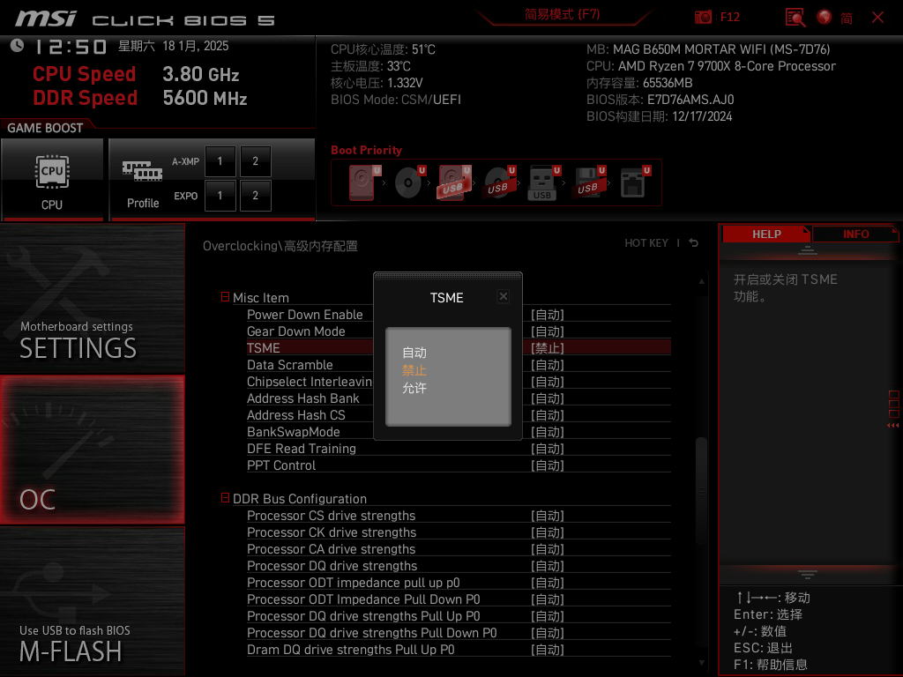Screen dimensions: 903x677
Task: Choose 允许 in the TSME popup
Action: 414,388
